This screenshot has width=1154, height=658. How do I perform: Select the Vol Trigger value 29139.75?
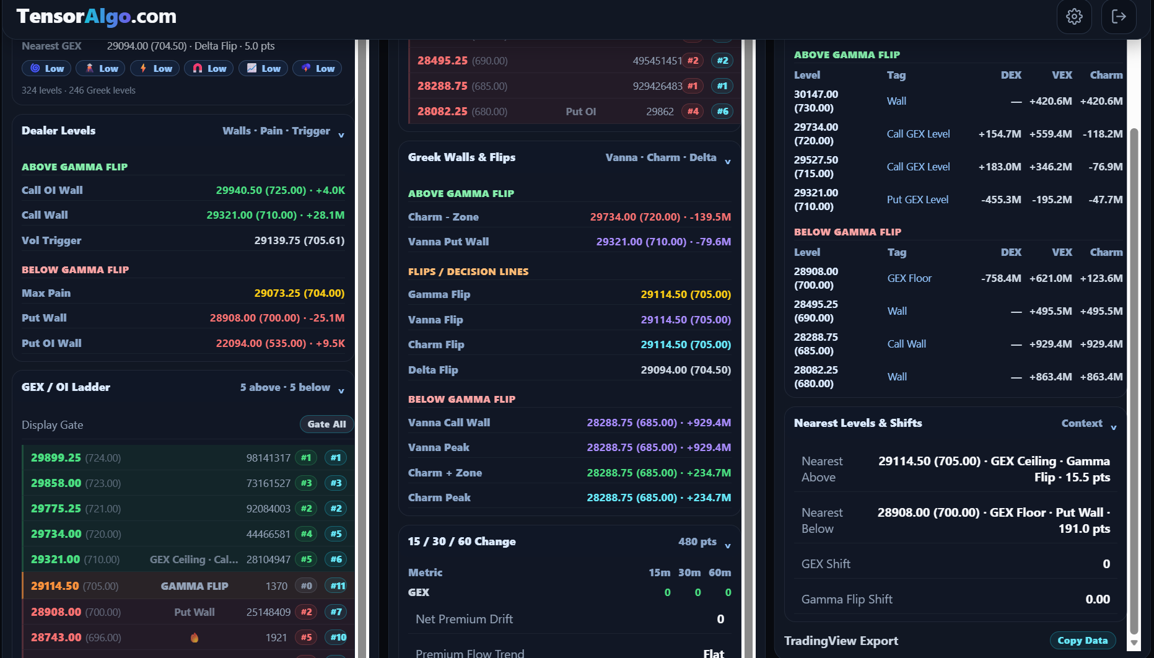[300, 240]
